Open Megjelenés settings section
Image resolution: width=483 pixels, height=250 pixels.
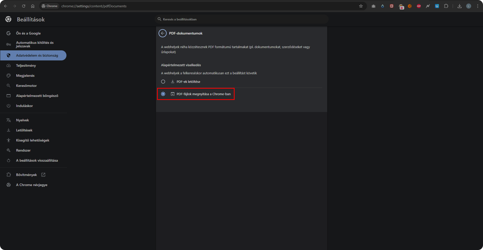click(25, 76)
